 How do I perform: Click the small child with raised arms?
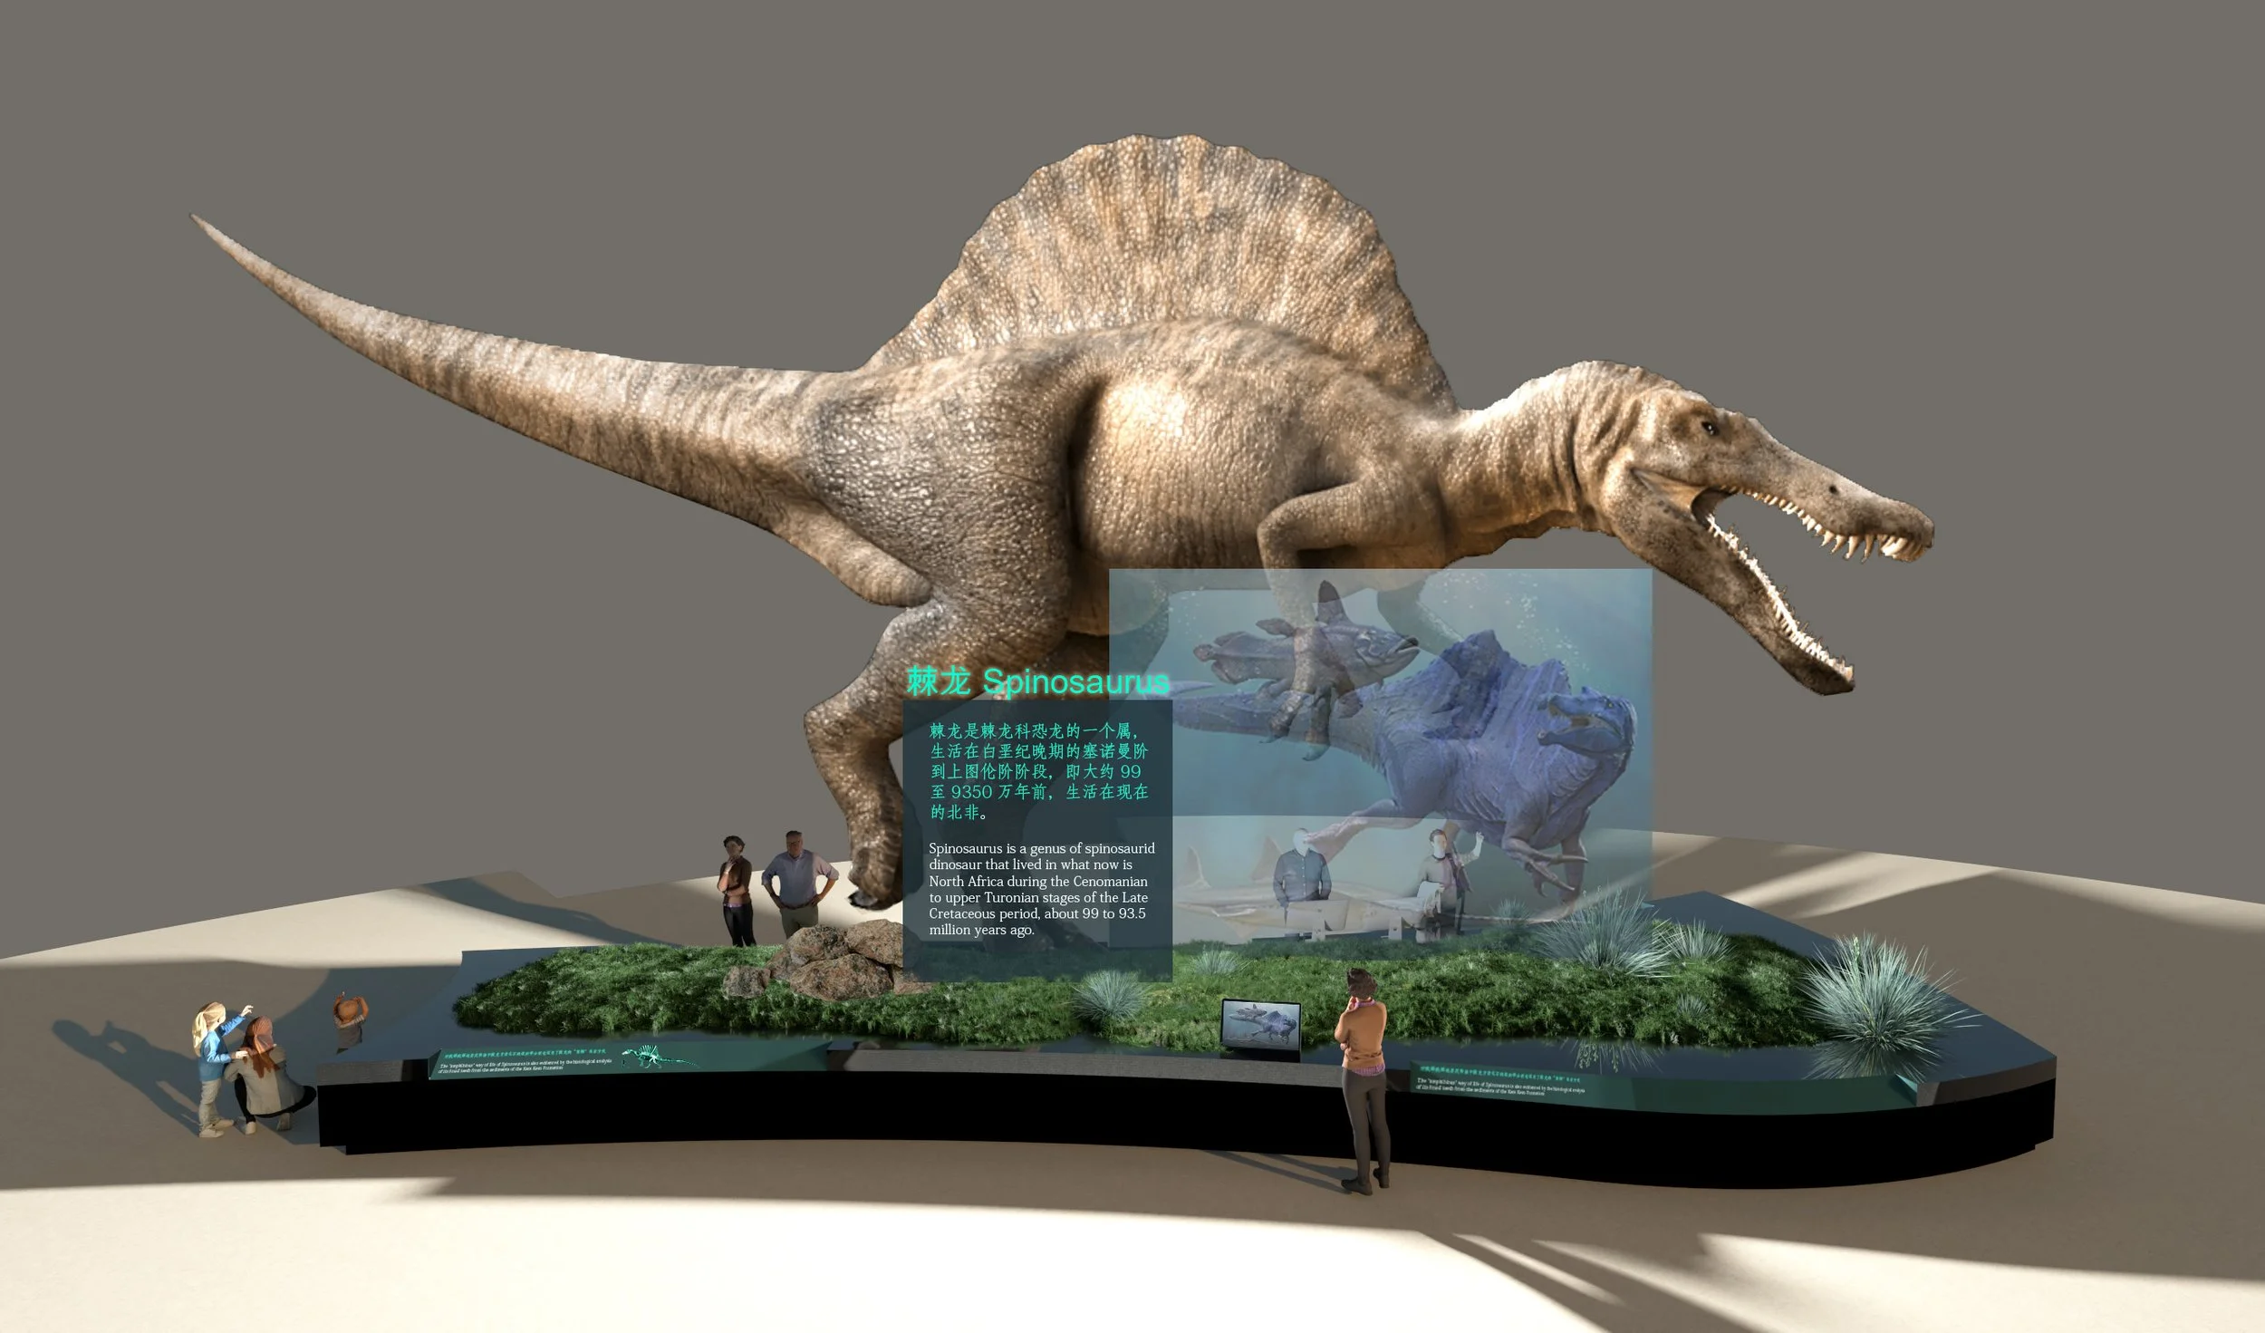[349, 1020]
